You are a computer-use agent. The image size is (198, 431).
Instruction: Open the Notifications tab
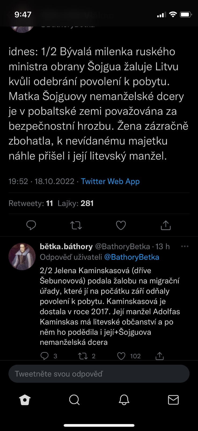(124, 400)
